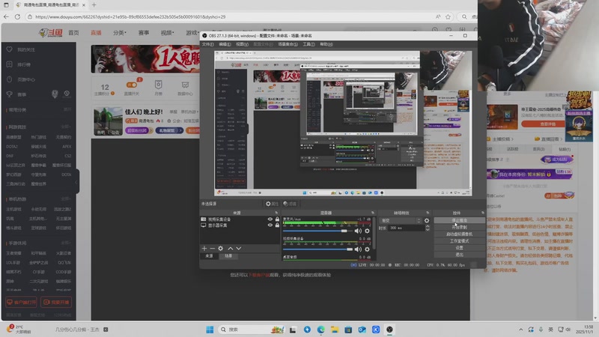This screenshot has width=599, height=337.
Task: Open the 视图 menu in OBS
Action: tap(242, 44)
